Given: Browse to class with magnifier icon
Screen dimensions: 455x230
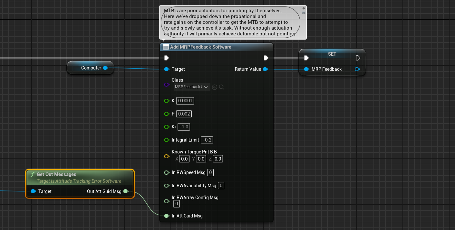Looking at the screenshot, I should [x=222, y=87].
